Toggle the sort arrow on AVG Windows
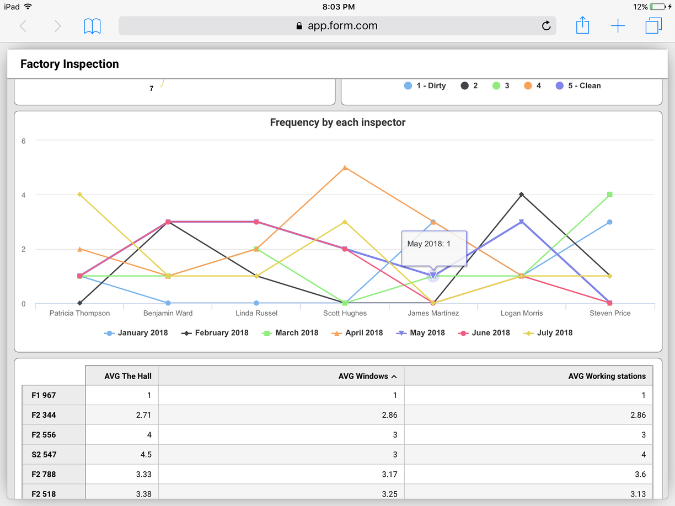Screen dimensions: 675x506 click(x=394, y=376)
